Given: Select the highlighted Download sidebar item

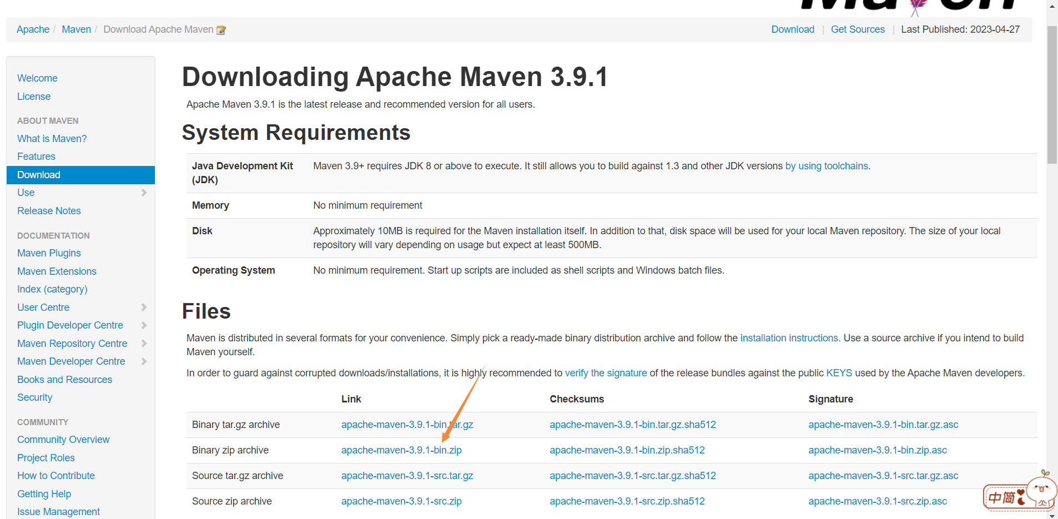Looking at the screenshot, I should point(80,175).
